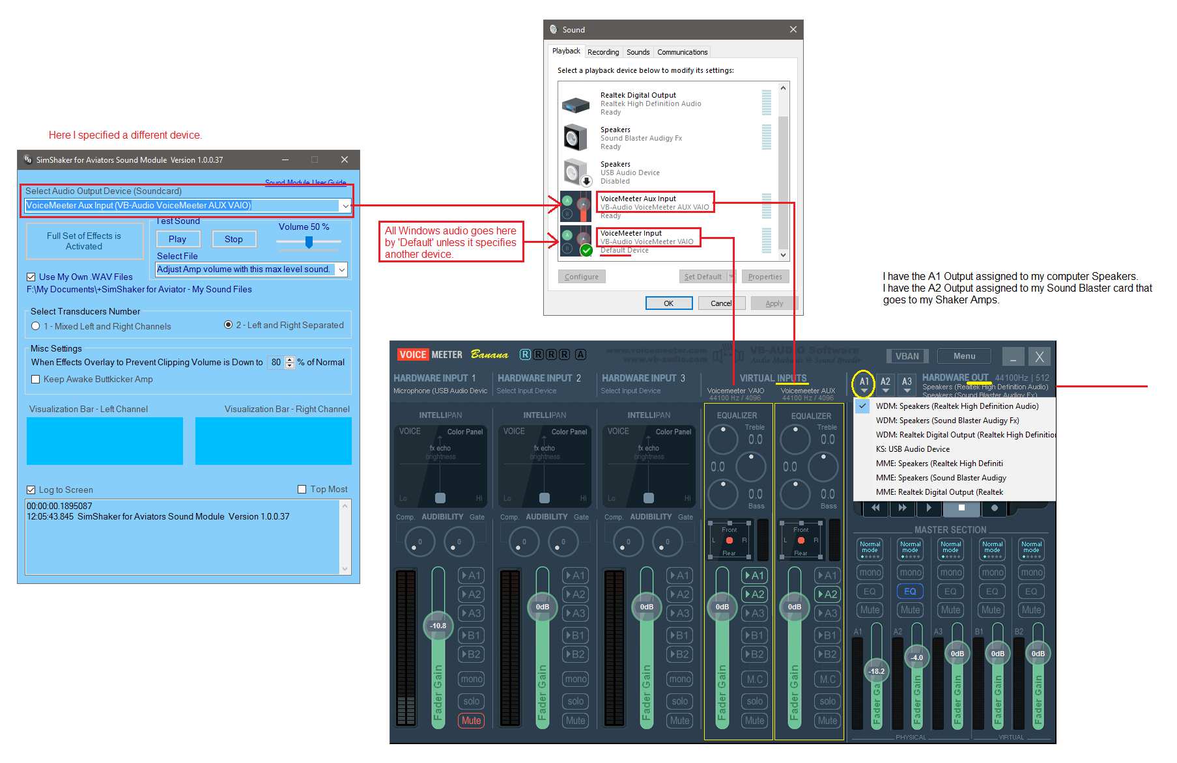
Task: Open the Select File dropdown in SimShaker
Action: coord(342,270)
